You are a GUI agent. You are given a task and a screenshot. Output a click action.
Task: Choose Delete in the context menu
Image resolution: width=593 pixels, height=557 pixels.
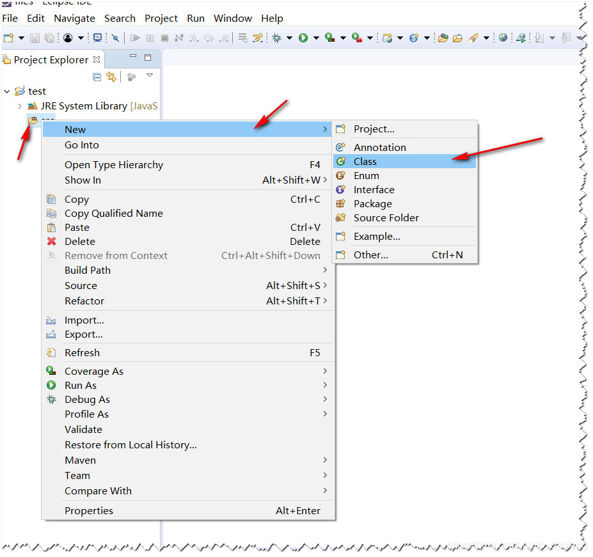(x=188, y=242)
